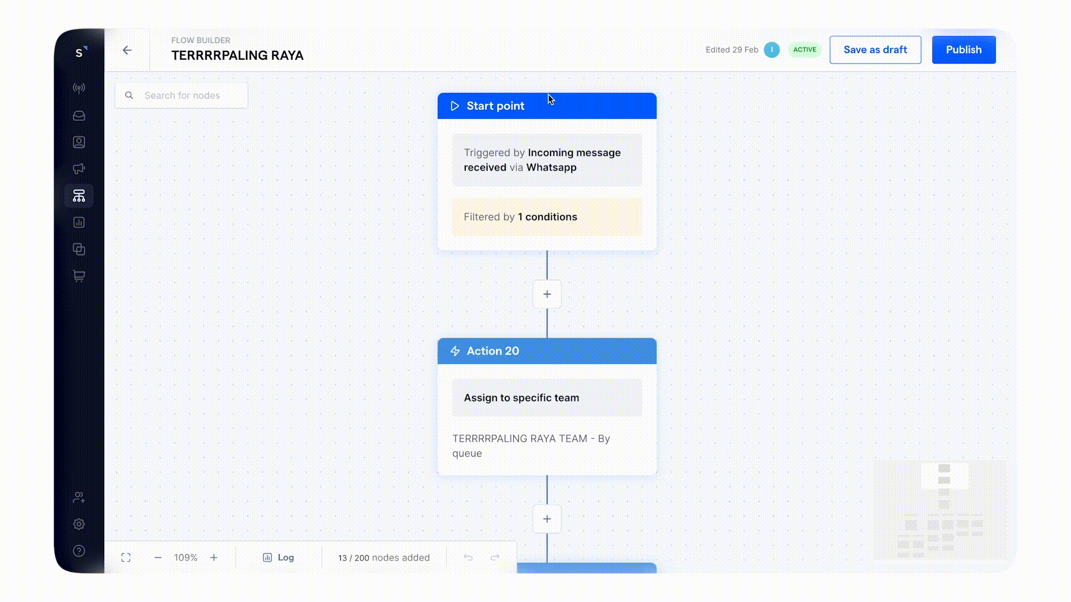Open the inbox/messages icon in sidebar
The height and width of the screenshot is (602, 1071).
pos(79,115)
